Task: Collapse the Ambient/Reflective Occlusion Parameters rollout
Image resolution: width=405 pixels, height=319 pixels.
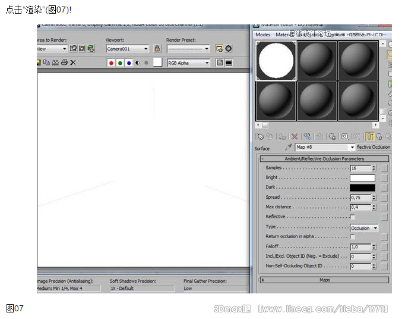Action: (x=324, y=158)
